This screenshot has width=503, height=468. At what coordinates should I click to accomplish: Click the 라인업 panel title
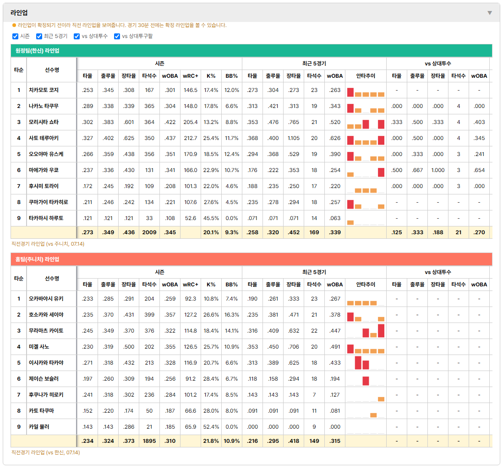[19, 13]
